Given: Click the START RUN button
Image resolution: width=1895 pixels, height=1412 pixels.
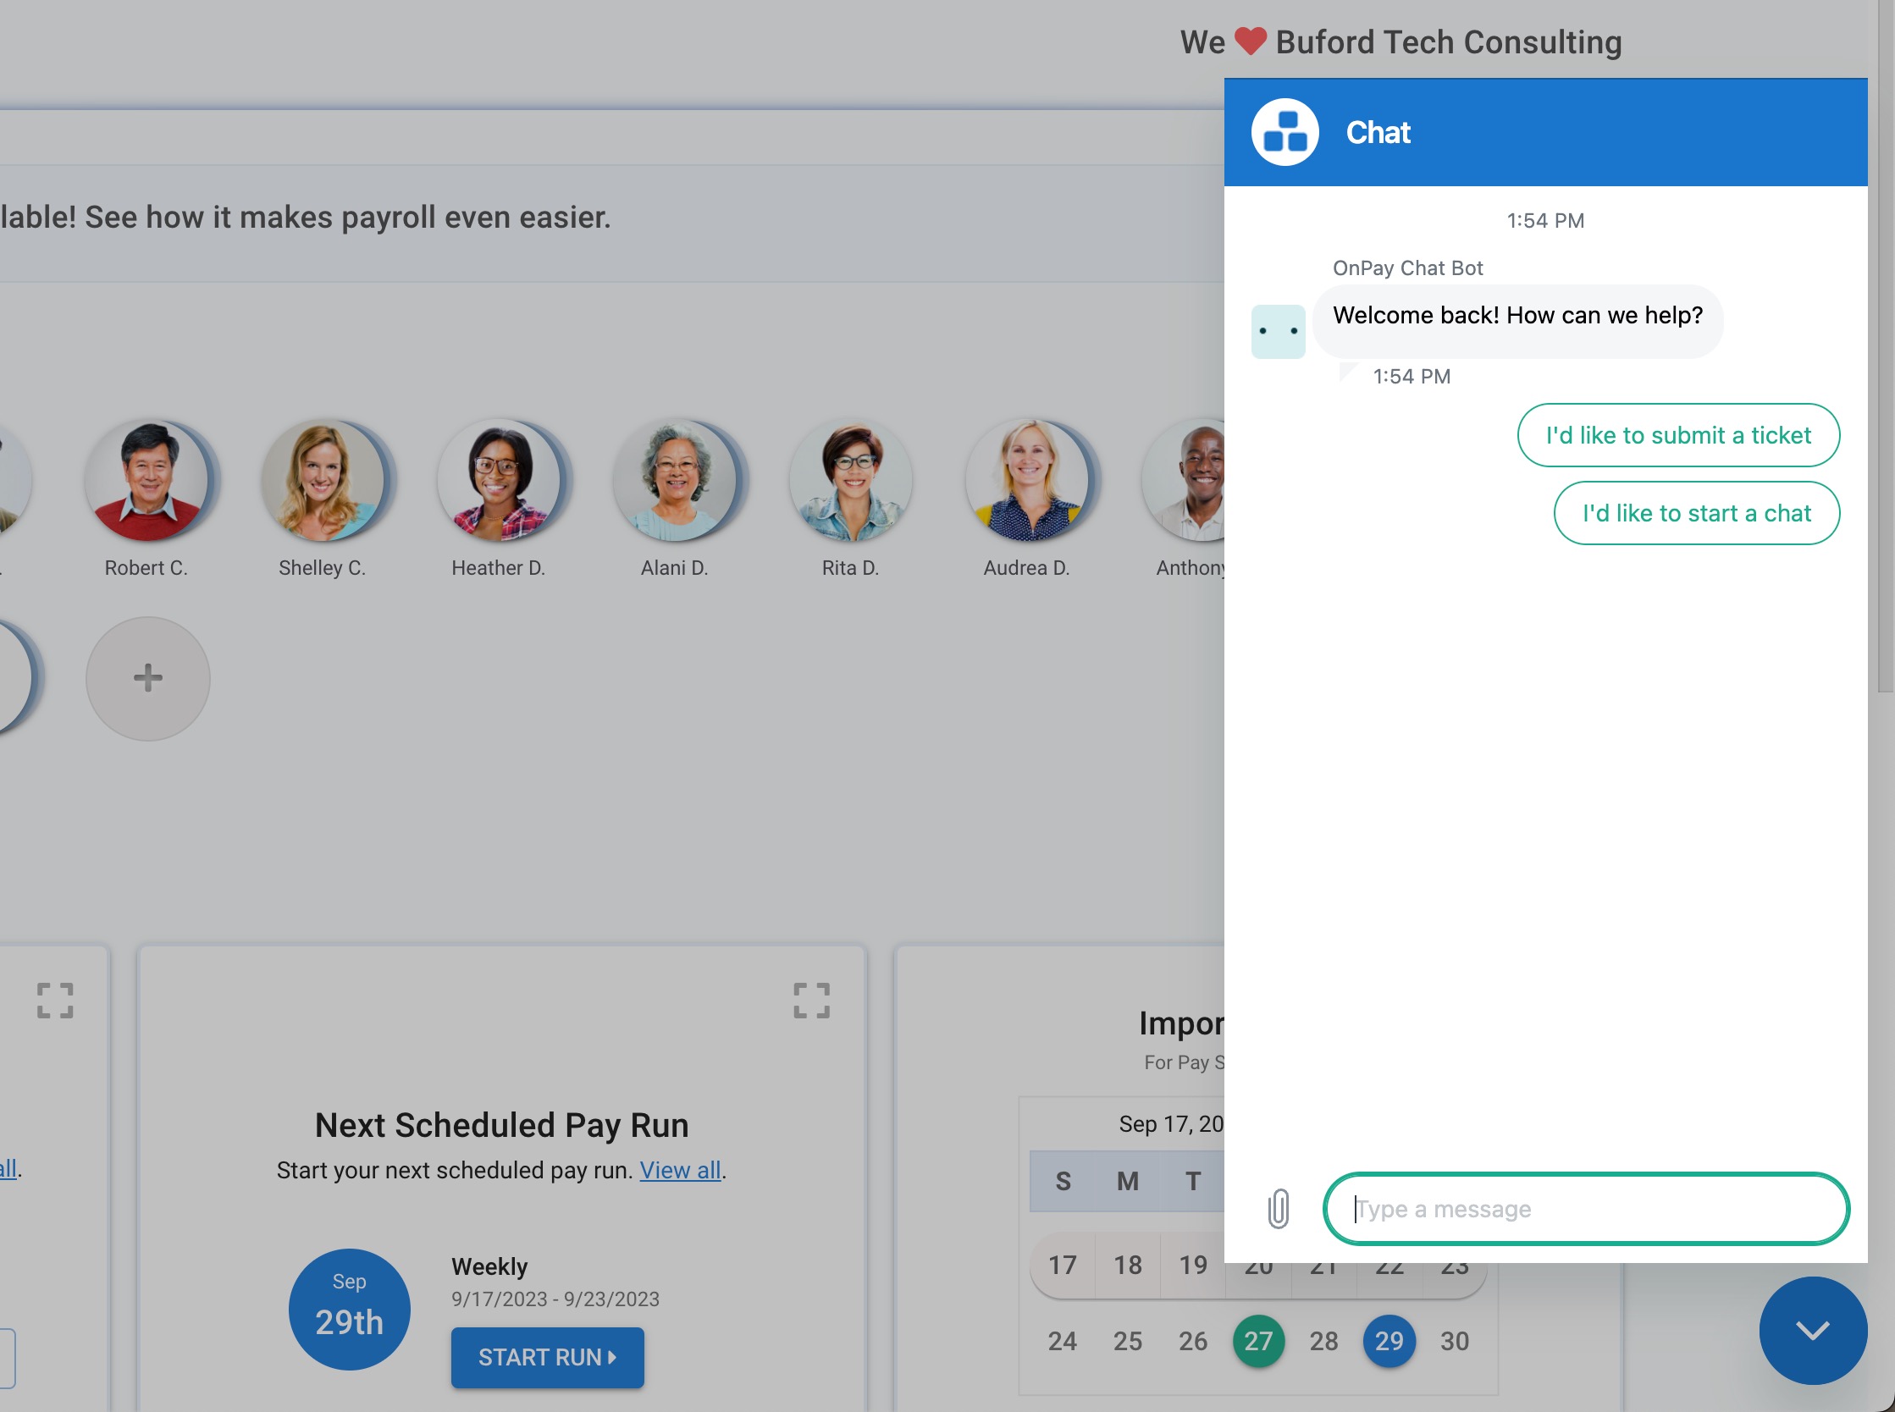Looking at the screenshot, I should pyautogui.click(x=547, y=1357).
